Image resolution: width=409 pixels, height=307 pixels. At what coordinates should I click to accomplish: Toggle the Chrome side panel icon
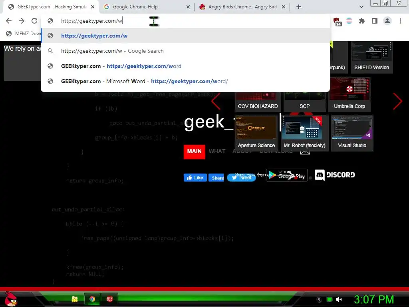pos(375,21)
